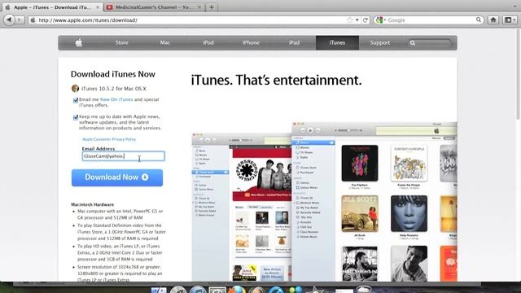Open the iPhone section
521x293 pixels.
(251, 42)
